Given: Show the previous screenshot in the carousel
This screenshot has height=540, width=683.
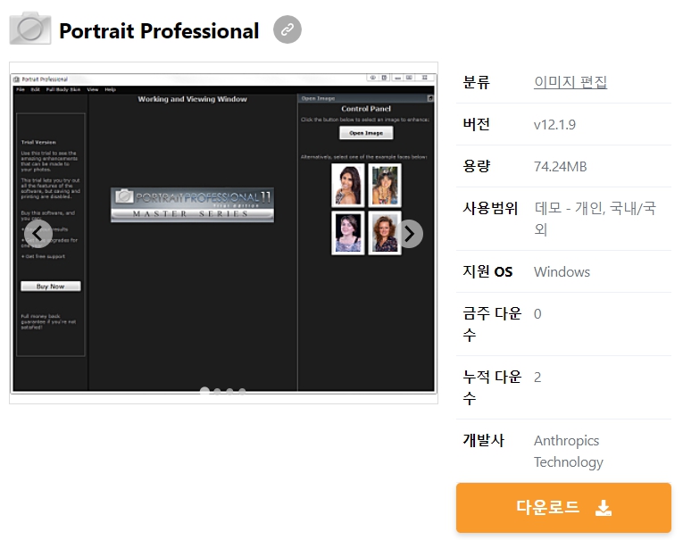Looking at the screenshot, I should 38,234.
